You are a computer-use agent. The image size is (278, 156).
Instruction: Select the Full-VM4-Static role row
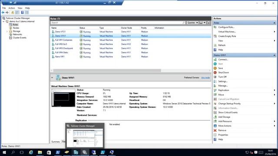click(131, 52)
